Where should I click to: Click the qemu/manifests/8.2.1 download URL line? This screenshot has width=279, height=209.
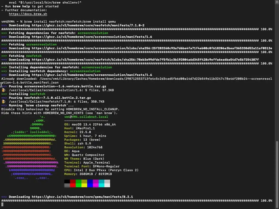click(x=67, y=197)
